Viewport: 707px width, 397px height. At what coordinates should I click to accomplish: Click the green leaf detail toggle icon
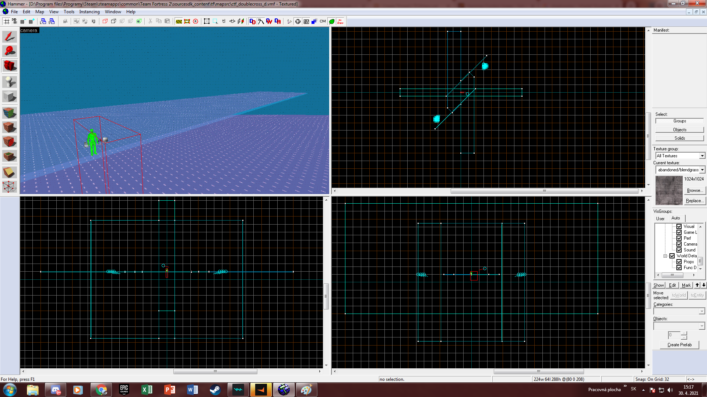(332, 21)
